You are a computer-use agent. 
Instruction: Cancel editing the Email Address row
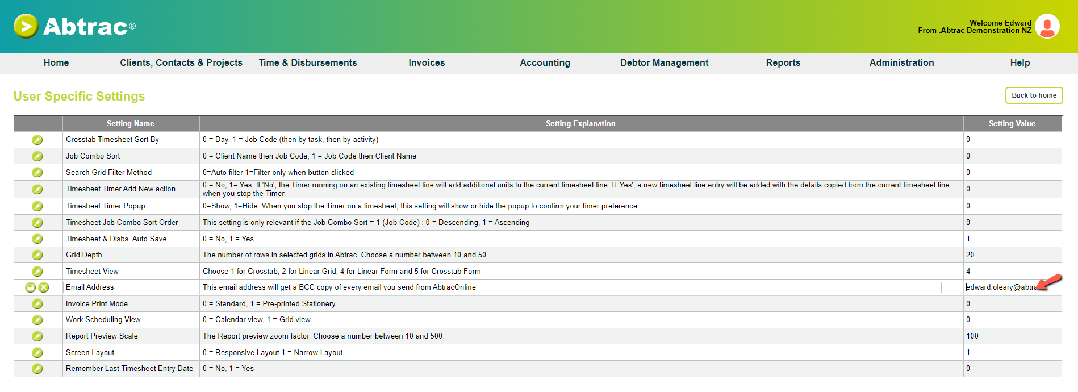44,287
